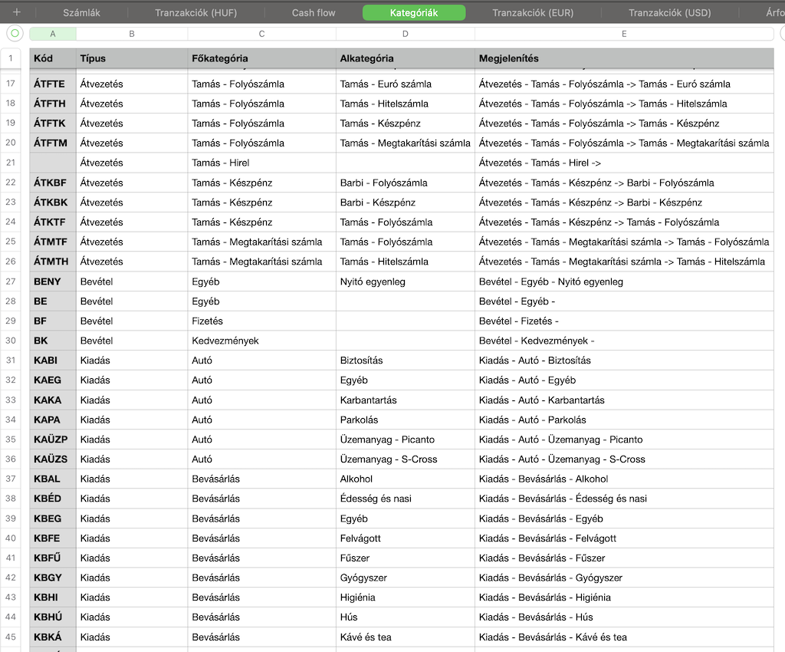Image resolution: width=785 pixels, height=652 pixels.
Task: Select the Megjelenítés header cell
Action: (x=624, y=58)
